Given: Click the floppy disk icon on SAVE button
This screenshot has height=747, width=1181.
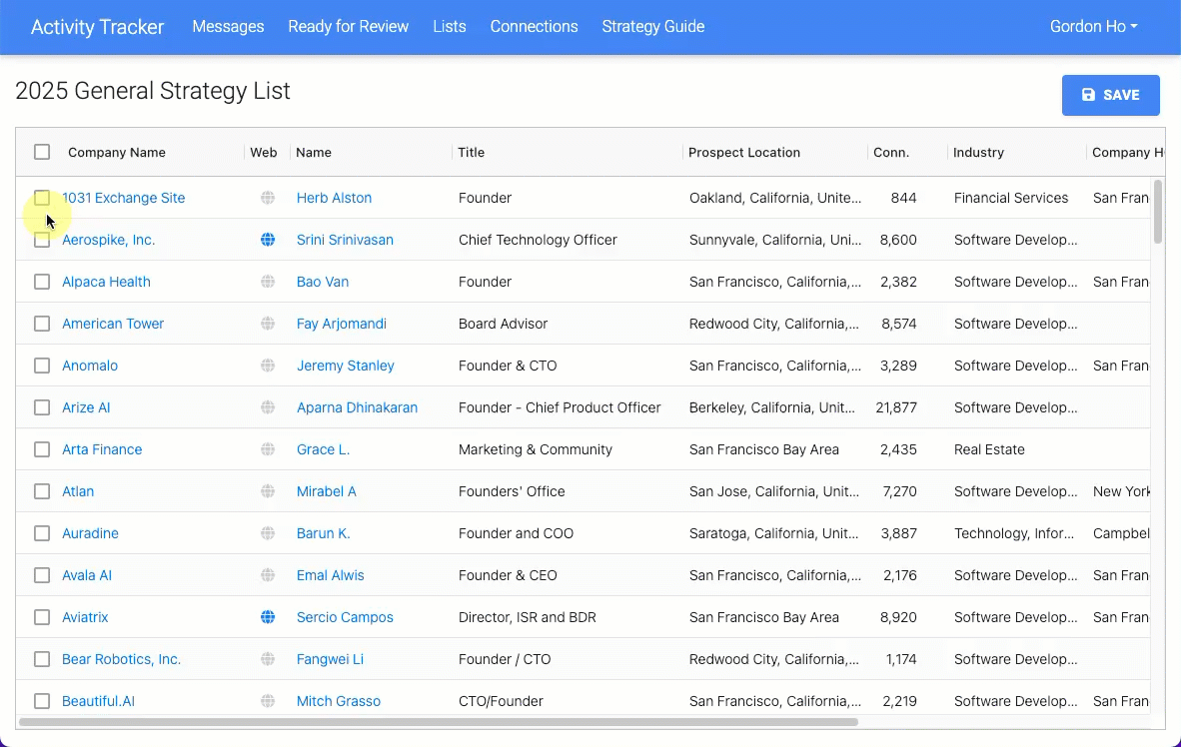Looking at the screenshot, I should click(x=1088, y=95).
